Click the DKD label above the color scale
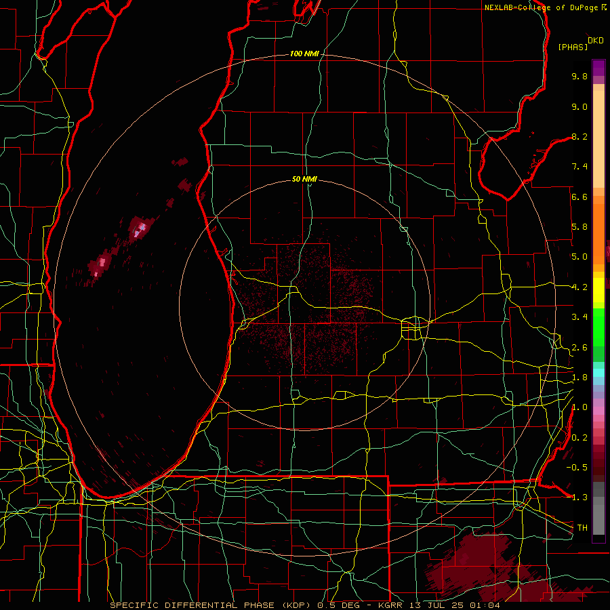Viewport: 610px width, 610px height. tap(596, 41)
